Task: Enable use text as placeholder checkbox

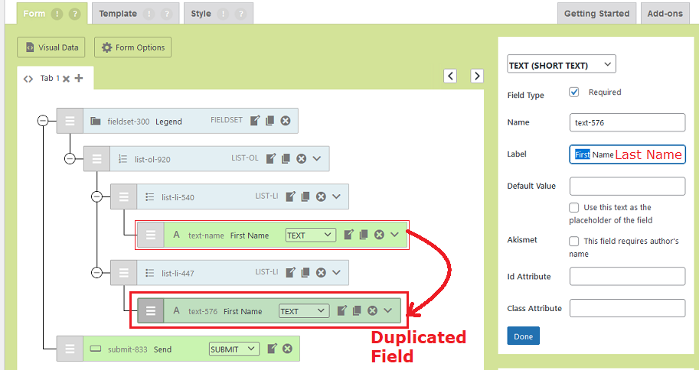Action: pyautogui.click(x=574, y=208)
